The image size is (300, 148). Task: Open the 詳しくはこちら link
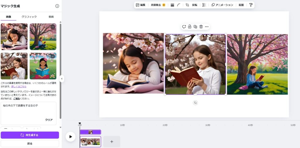pos(19,87)
